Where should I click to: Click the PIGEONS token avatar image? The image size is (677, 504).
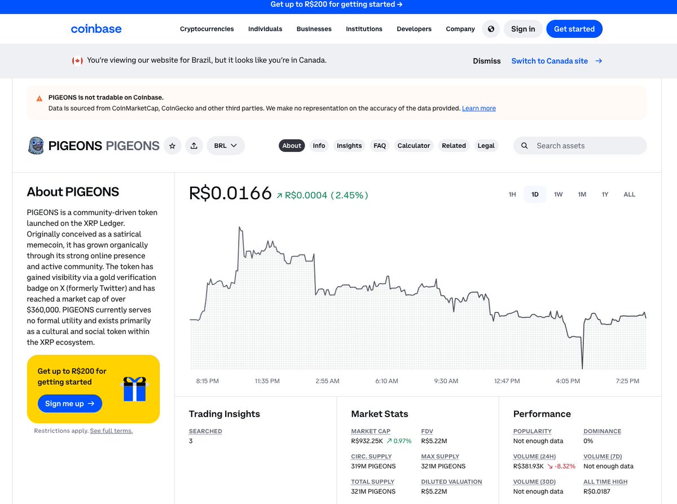click(x=36, y=146)
